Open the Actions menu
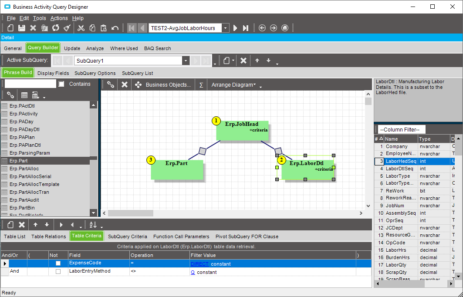The image size is (463, 297). click(59, 18)
